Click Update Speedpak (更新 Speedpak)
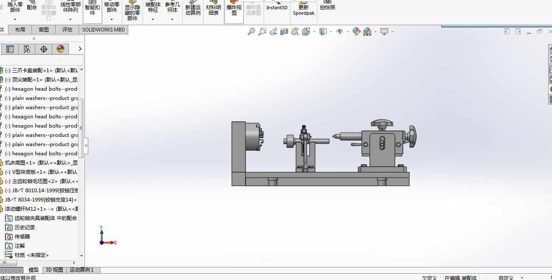552x280 pixels. tap(303, 8)
